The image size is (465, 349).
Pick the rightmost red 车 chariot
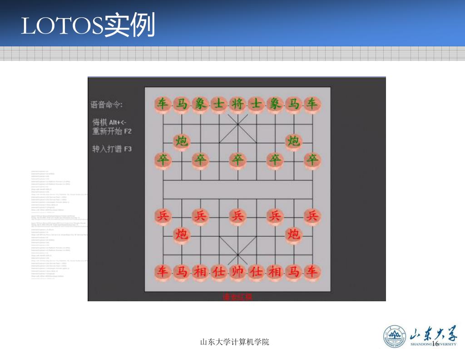(312, 273)
